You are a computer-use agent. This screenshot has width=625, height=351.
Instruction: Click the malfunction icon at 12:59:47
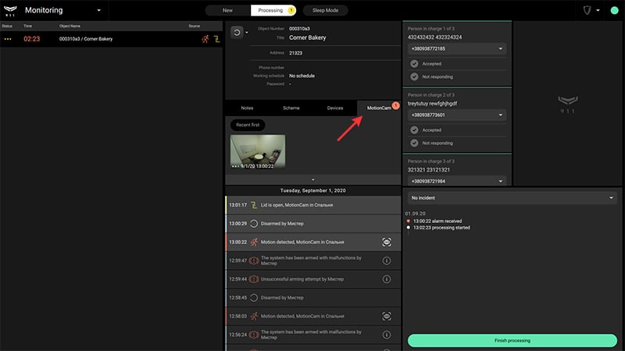(x=254, y=261)
